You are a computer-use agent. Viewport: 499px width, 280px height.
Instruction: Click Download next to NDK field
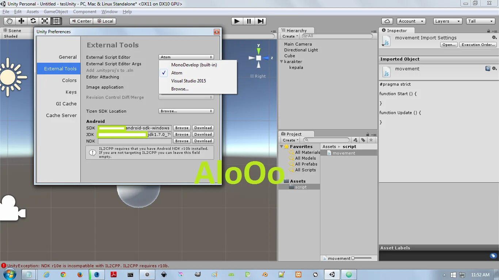(x=203, y=141)
